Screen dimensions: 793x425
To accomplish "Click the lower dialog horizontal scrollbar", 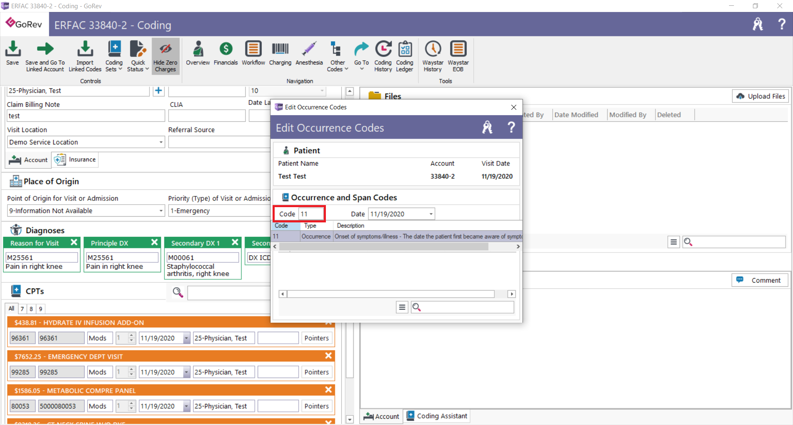I will 391,294.
